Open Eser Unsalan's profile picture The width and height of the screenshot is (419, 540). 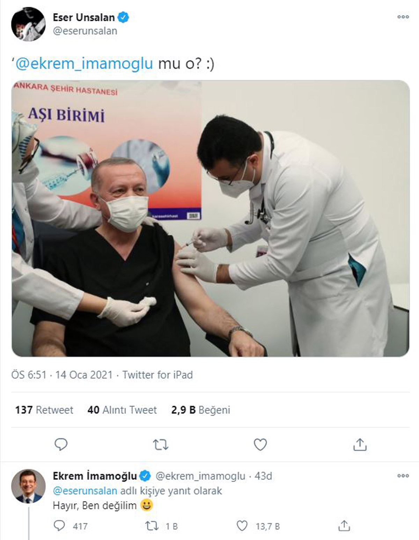[x=28, y=24]
